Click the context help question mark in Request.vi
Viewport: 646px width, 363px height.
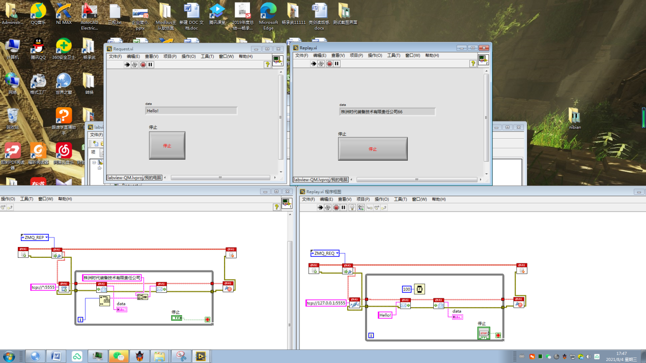tap(268, 64)
